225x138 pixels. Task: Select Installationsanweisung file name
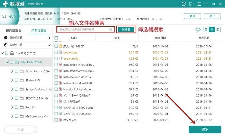(x=79, y=71)
